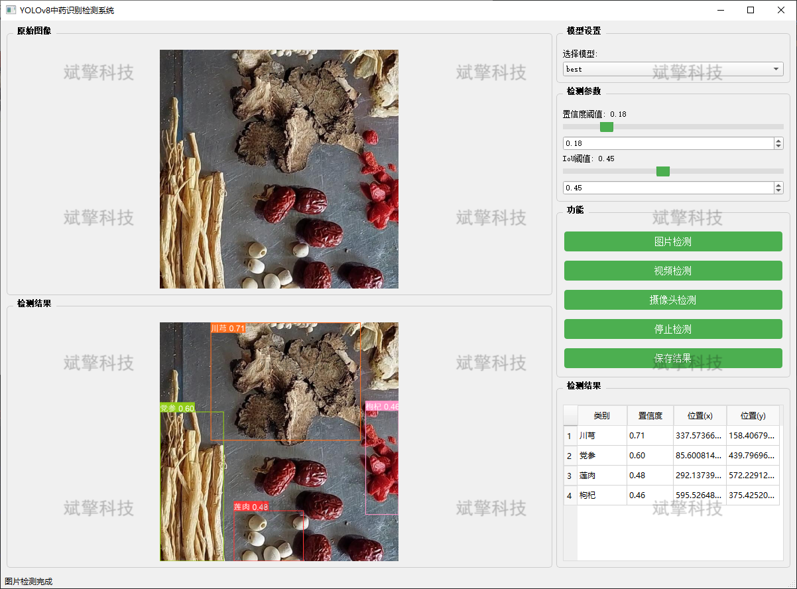797x589 pixels.
Task: Start 视频检测 video detection
Action: (673, 271)
